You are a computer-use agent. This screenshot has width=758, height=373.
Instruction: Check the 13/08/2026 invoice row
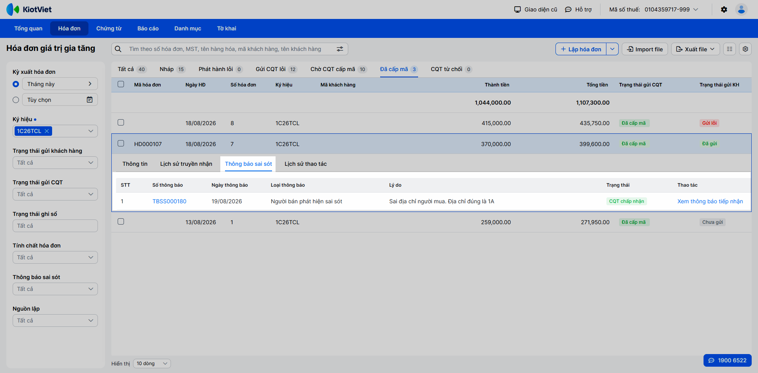click(121, 221)
